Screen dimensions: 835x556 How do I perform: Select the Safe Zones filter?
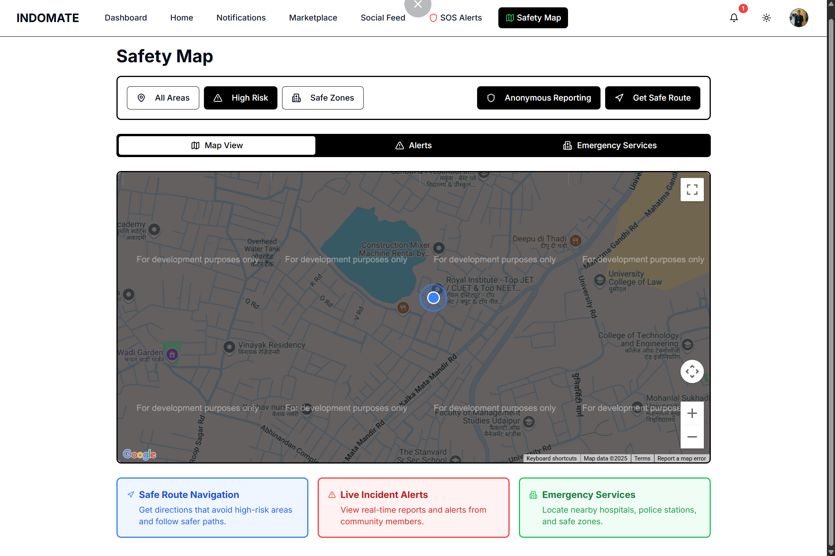tap(322, 98)
